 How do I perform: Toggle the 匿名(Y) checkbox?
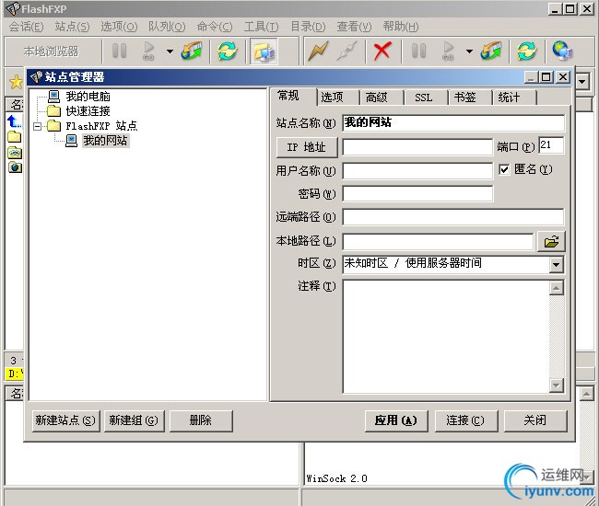coord(504,169)
